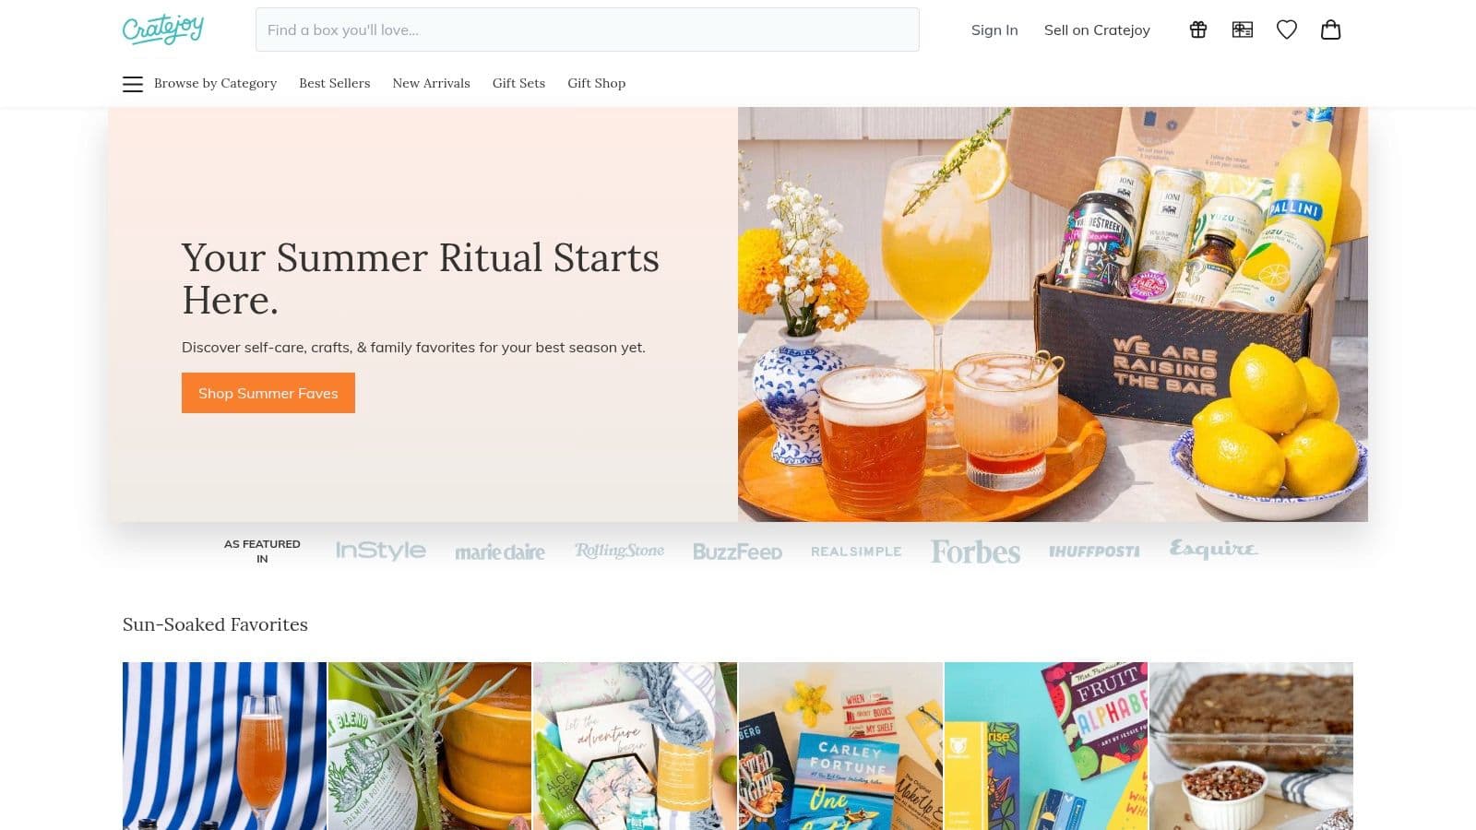
Task: Expand Browse by Category menu
Action: pyautogui.click(x=215, y=83)
